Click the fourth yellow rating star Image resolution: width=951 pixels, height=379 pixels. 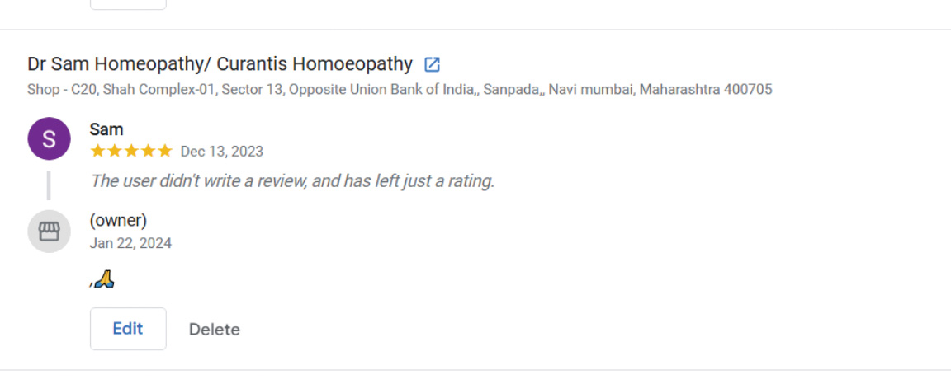click(148, 151)
